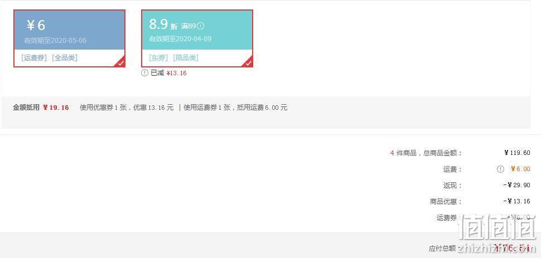Deselect the ¥6 shipping coupon card
The height and width of the screenshot is (258, 541).
[69, 38]
